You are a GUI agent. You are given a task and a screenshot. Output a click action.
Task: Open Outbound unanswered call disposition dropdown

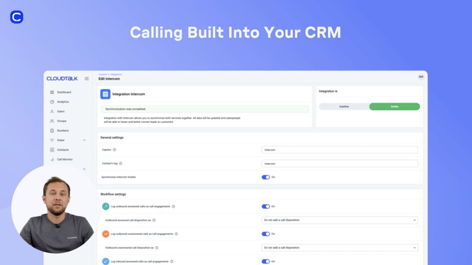(340, 248)
